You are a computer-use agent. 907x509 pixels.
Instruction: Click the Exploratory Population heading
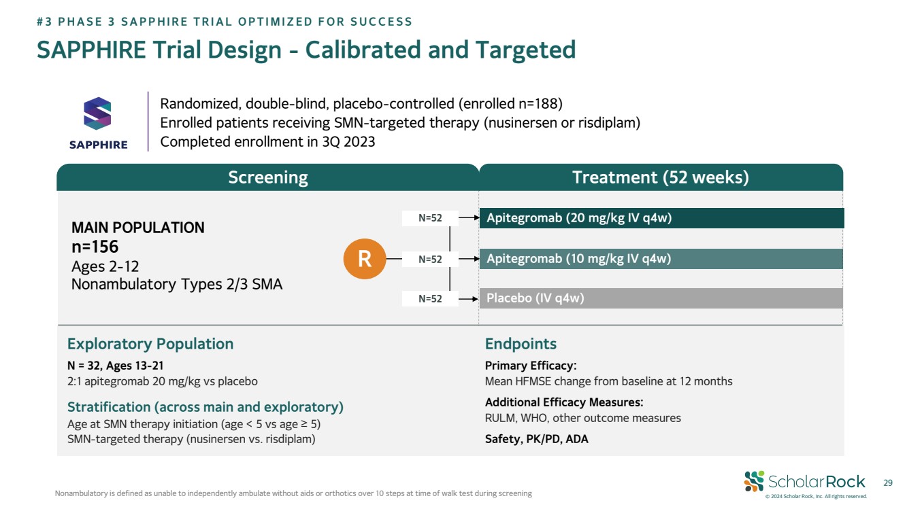click(x=150, y=344)
